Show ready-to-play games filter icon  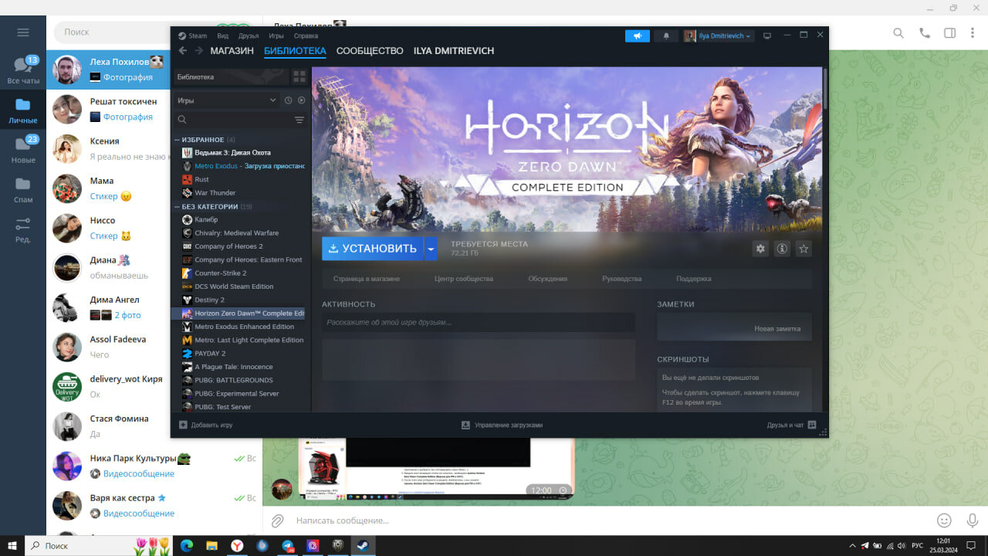tap(302, 100)
